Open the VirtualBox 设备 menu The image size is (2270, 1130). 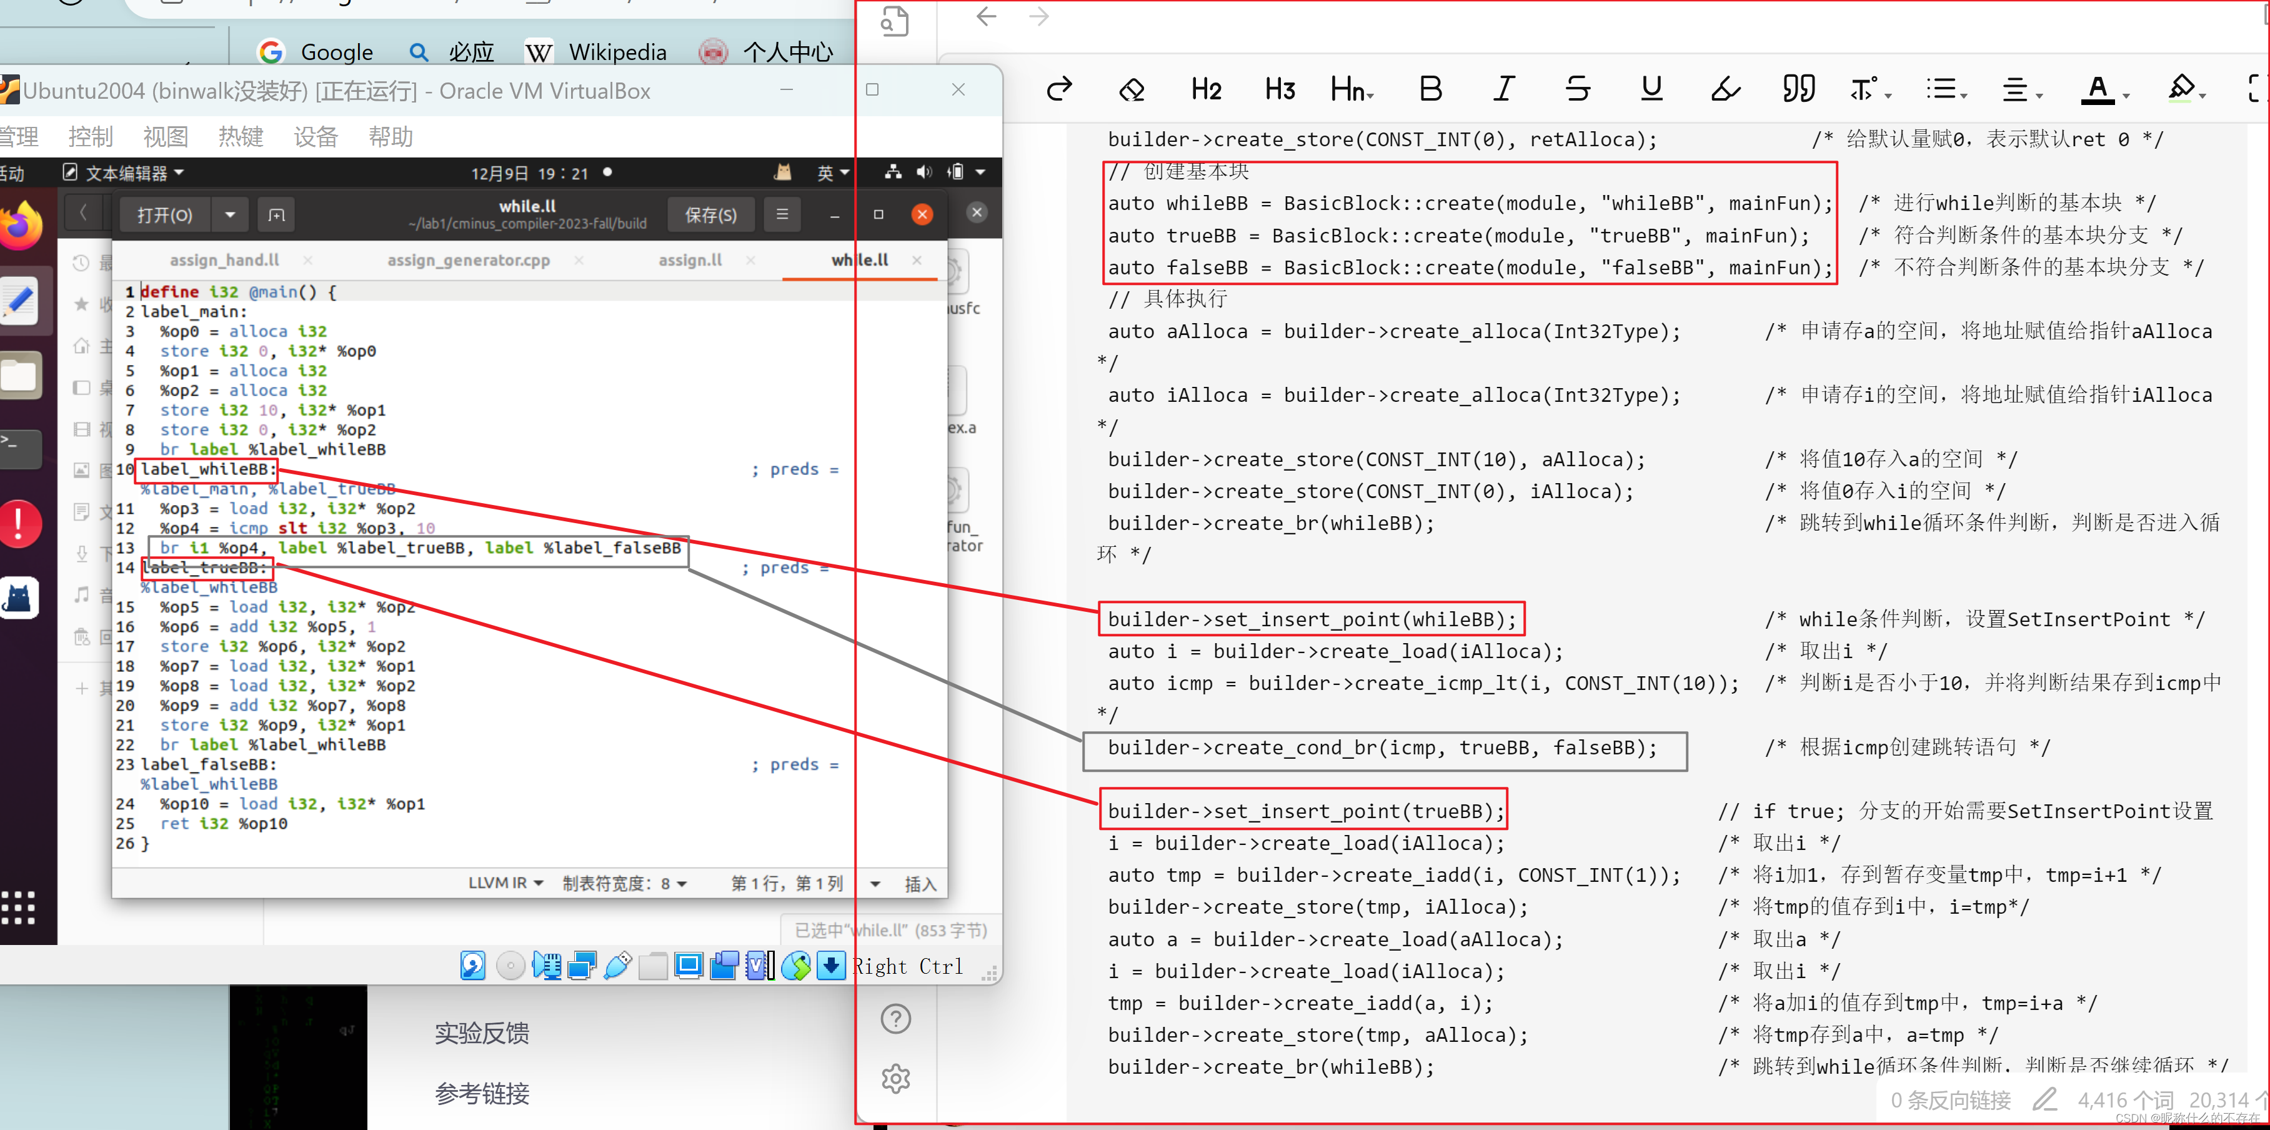(x=316, y=137)
